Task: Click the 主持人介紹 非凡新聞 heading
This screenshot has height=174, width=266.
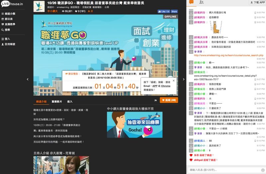Action: (x=54, y=153)
